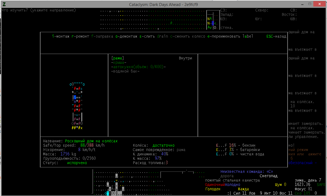
Task: Click the green SAFE mode indicator
Action: pos(321,185)
